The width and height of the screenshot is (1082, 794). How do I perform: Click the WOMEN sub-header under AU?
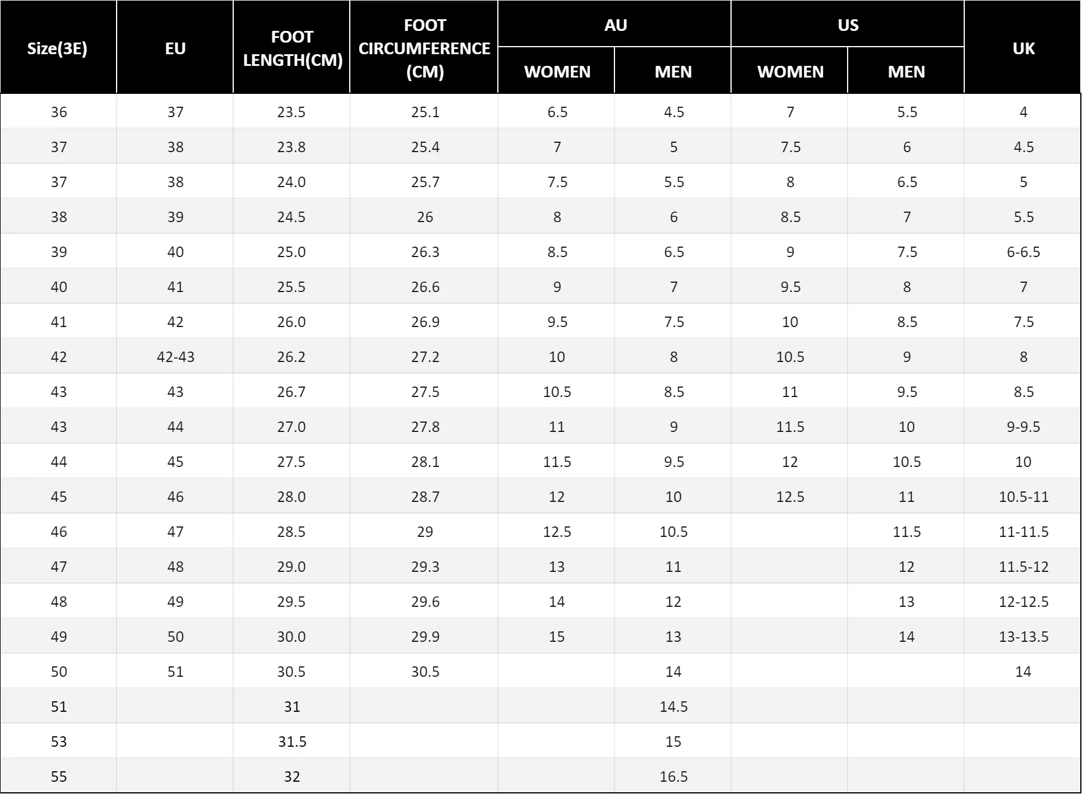(557, 72)
